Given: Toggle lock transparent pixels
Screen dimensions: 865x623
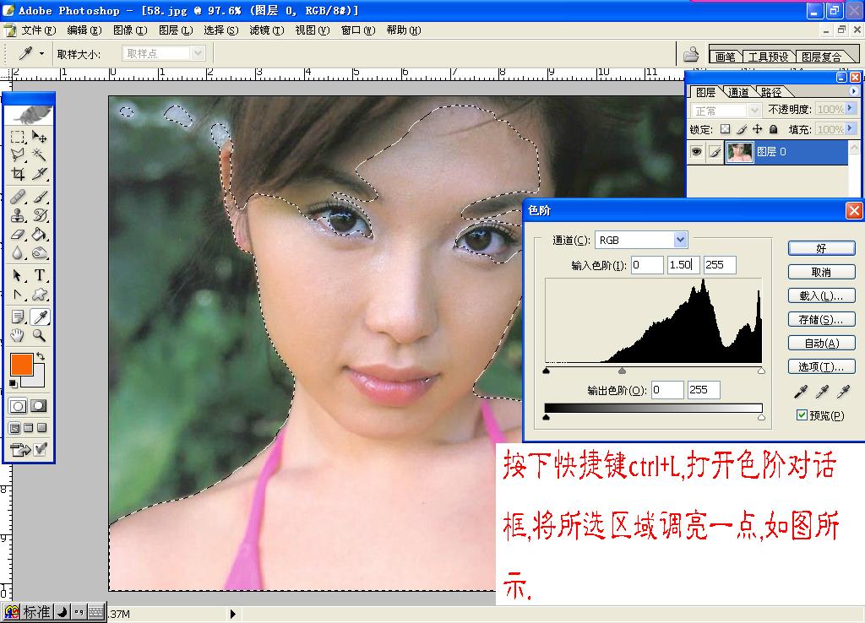Looking at the screenshot, I should tap(725, 129).
